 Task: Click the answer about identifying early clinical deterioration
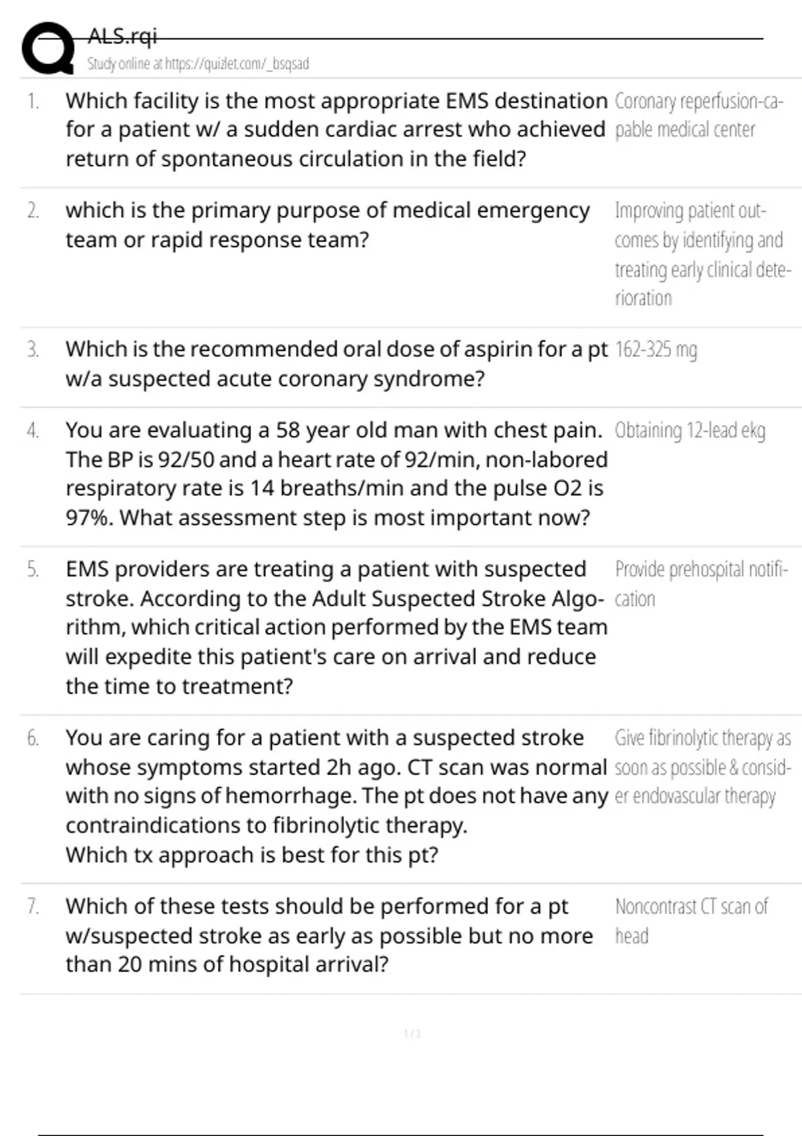pyautogui.click(x=702, y=254)
